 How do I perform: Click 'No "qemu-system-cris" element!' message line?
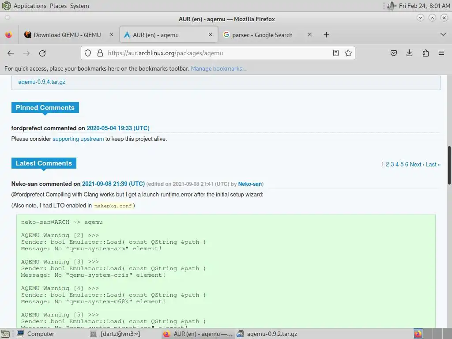(x=110, y=275)
